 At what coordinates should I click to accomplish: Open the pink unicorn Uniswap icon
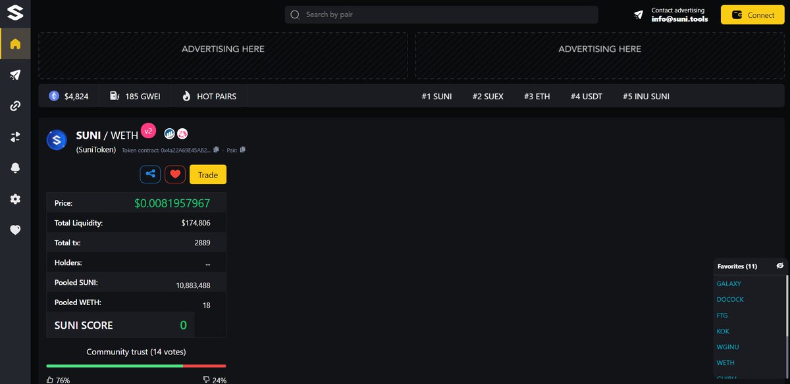coord(183,133)
